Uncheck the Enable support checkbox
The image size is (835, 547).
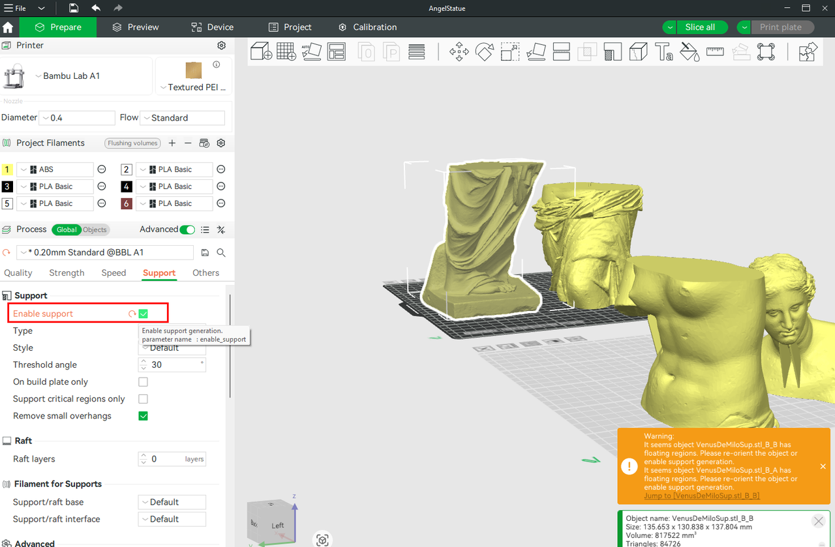tap(143, 314)
